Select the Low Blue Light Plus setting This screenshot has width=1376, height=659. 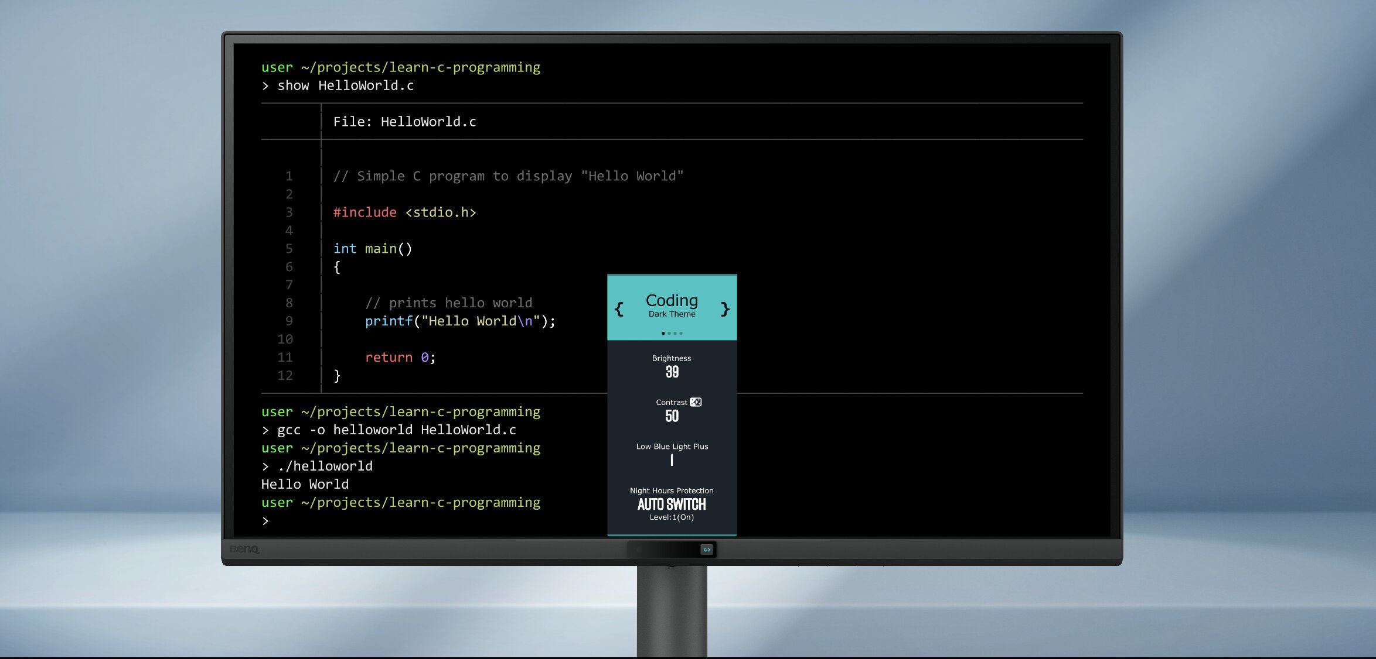coord(672,455)
